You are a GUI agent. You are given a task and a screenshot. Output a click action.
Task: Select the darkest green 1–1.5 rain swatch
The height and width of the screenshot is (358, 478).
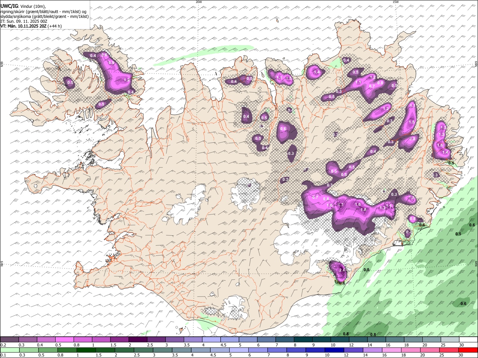pos(86,350)
